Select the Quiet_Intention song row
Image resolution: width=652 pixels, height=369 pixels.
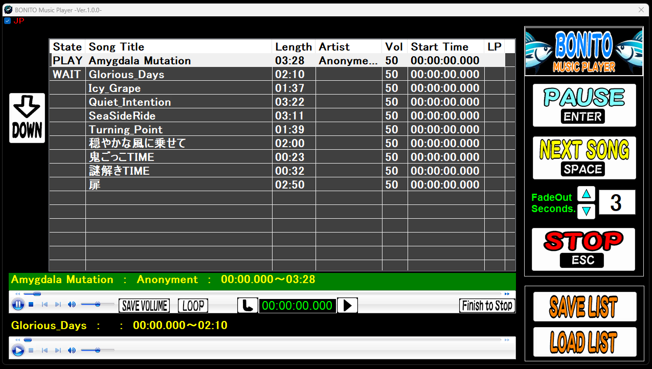(x=282, y=102)
